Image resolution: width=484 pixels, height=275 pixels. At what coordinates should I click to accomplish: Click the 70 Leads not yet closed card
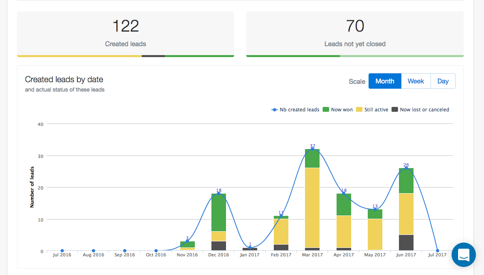pos(355,33)
